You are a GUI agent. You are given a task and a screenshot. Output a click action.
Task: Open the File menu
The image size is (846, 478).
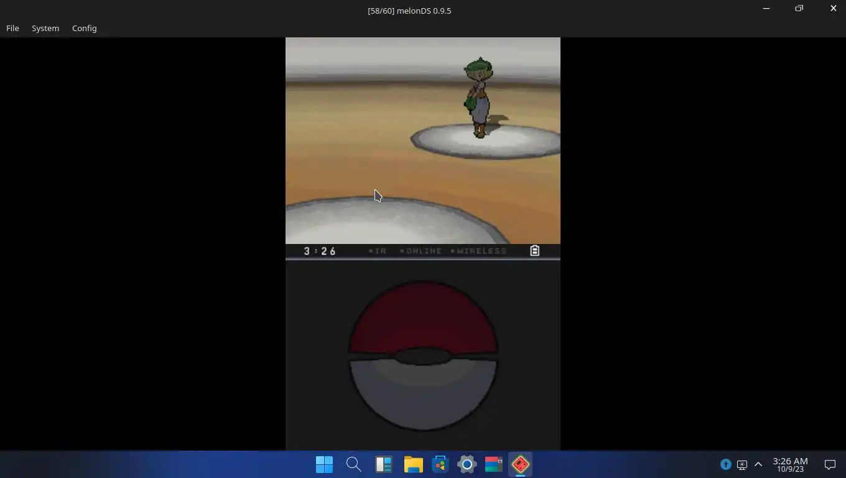12,28
